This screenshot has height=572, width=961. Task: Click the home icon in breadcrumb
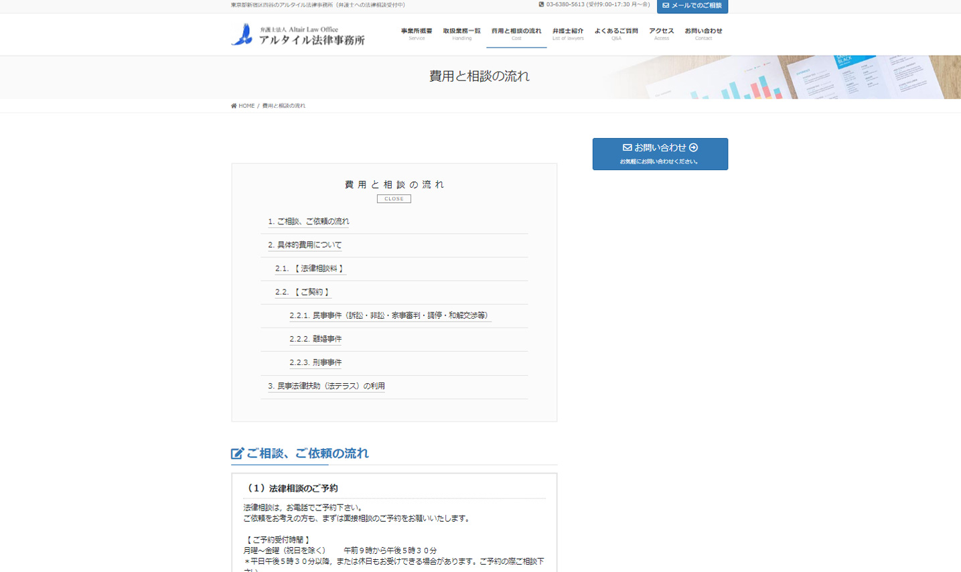234,106
